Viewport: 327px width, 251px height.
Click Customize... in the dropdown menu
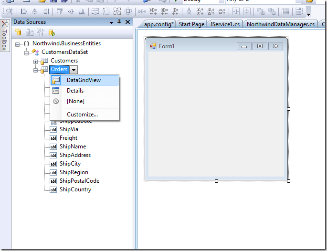[x=82, y=114]
